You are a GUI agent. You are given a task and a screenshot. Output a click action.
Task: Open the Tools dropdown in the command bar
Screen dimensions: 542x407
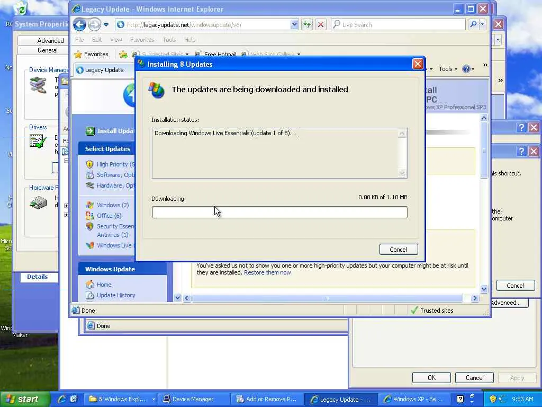(448, 69)
